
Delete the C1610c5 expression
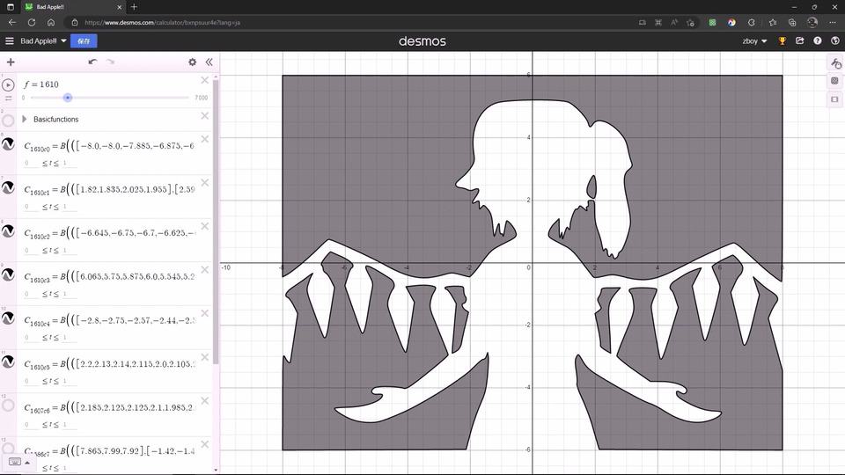pos(205,357)
